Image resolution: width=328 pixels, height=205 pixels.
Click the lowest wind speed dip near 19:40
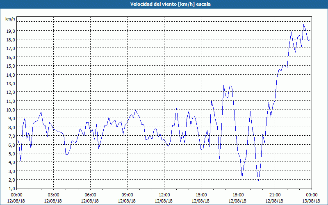click(x=259, y=181)
